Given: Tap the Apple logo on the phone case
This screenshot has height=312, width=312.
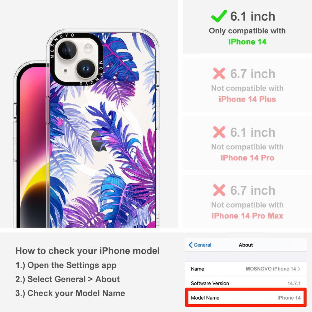Looking at the screenshot, I should pos(98,141).
